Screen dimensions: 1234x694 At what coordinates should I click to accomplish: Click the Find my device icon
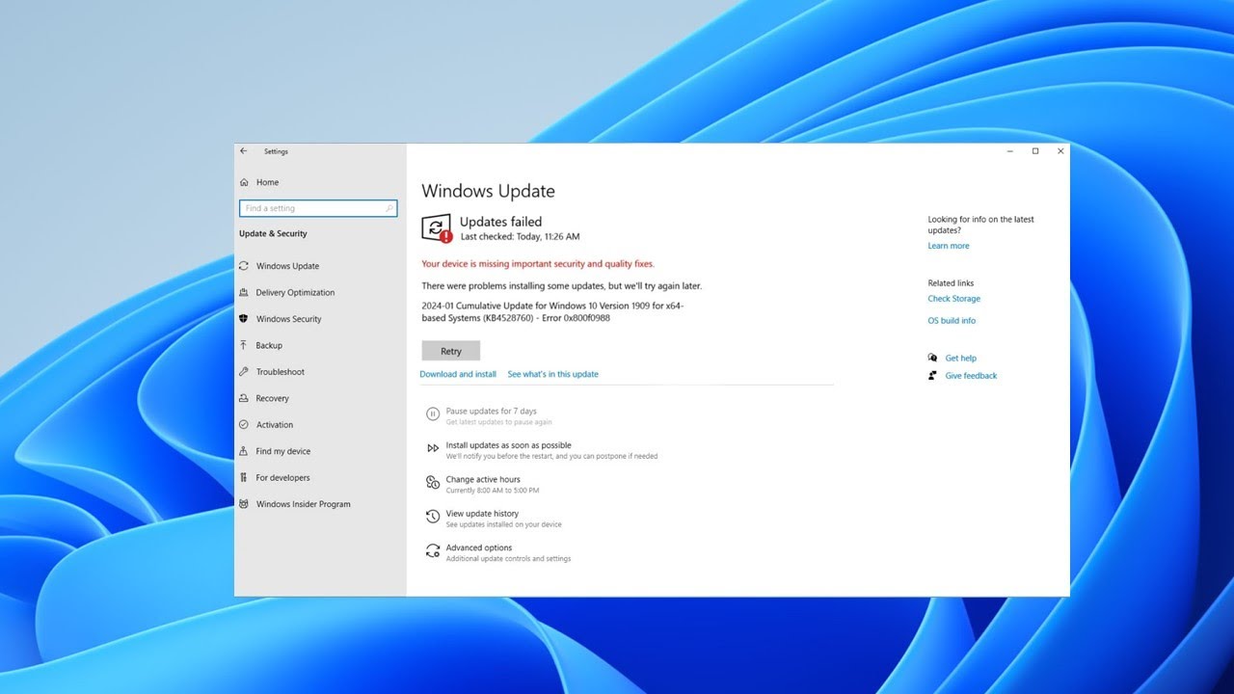244,451
